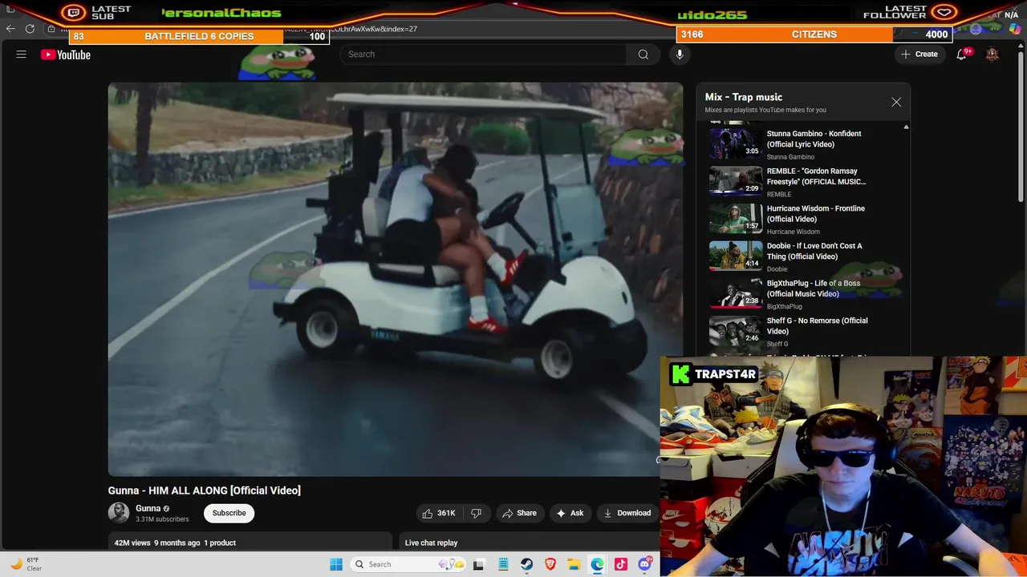Close the Mix - Trap music playlist panel

[x=896, y=103]
